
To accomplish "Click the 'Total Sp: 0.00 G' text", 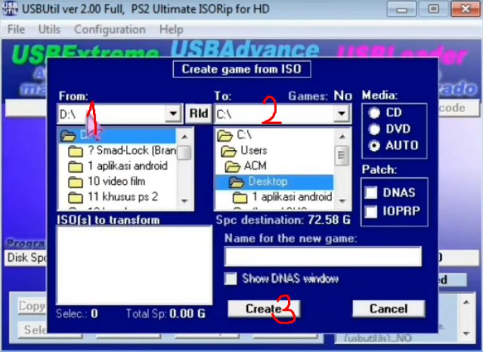I will [x=166, y=313].
